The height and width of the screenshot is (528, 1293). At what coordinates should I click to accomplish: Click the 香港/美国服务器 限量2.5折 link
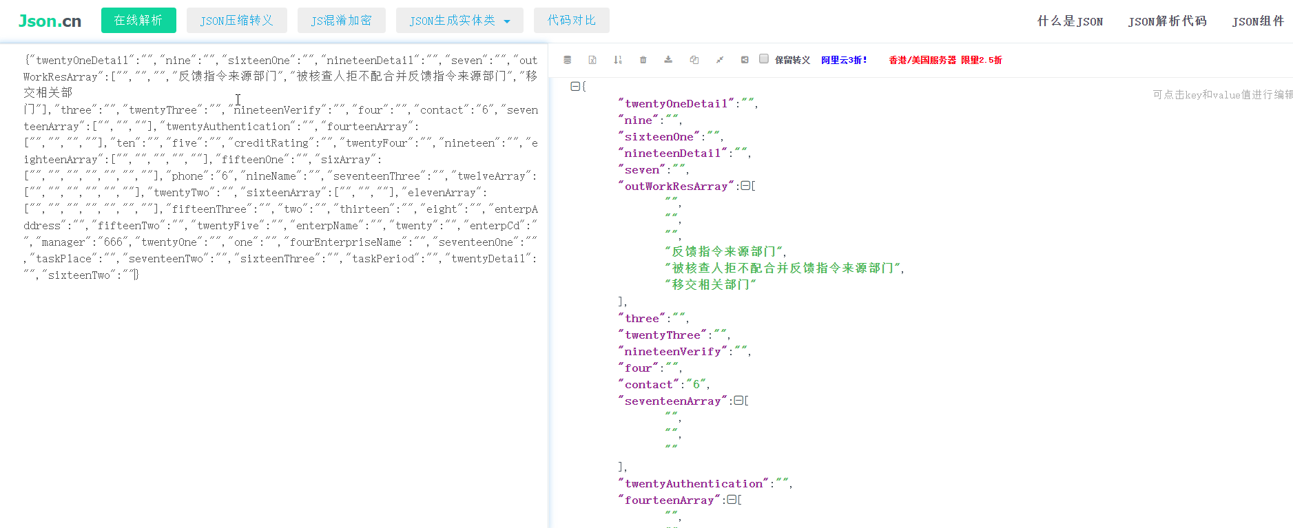click(x=945, y=60)
